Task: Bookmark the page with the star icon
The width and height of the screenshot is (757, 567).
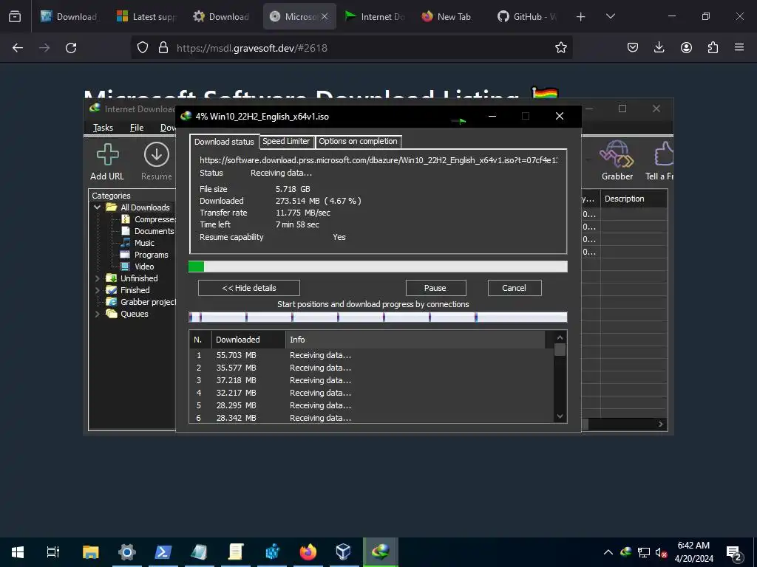Action: coord(560,48)
